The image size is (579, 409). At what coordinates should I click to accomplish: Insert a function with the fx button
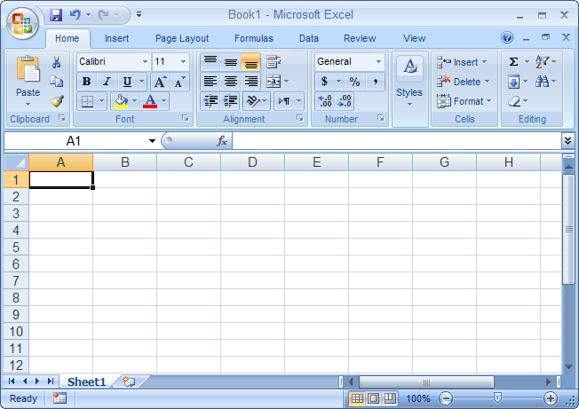(222, 141)
